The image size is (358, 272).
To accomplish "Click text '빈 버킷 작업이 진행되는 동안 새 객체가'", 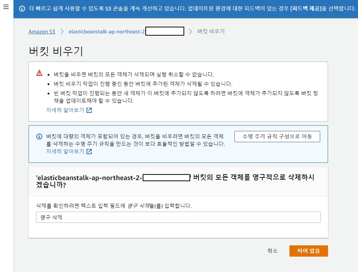I will click(x=99, y=93).
